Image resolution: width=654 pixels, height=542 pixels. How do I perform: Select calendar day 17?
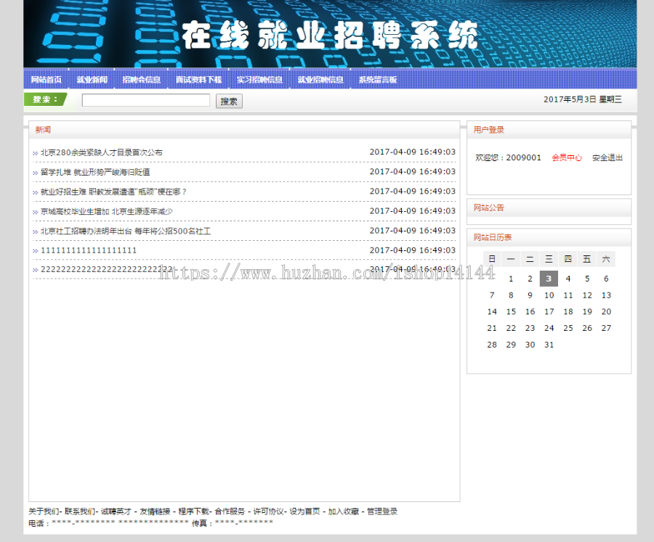click(549, 311)
